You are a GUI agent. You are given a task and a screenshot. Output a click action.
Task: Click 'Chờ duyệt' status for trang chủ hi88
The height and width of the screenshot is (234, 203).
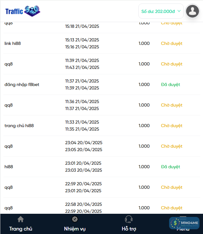(172, 126)
